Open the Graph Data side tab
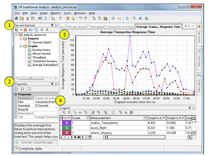Screen dimensions: 208x156 pyautogui.click(x=199, y=83)
